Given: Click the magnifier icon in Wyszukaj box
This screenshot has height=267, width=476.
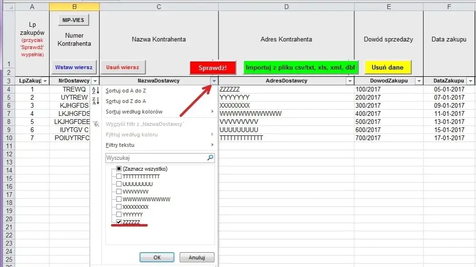Looking at the screenshot, I should point(210,157).
